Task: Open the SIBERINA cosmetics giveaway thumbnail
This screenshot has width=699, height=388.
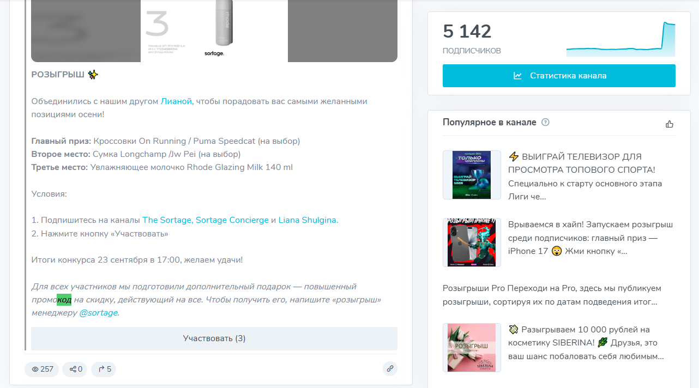Action: click(x=471, y=347)
